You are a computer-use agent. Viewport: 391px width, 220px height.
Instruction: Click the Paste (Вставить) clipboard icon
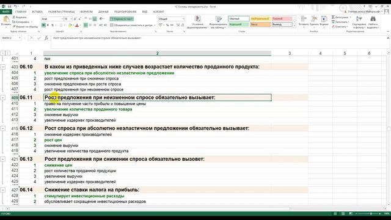(6, 19)
